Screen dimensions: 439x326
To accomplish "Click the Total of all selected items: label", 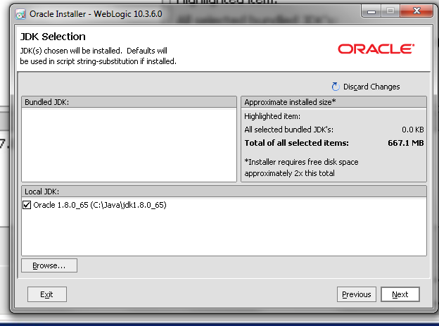I will pyautogui.click(x=296, y=143).
